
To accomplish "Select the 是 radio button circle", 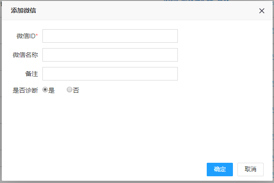I will click(x=45, y=90).
